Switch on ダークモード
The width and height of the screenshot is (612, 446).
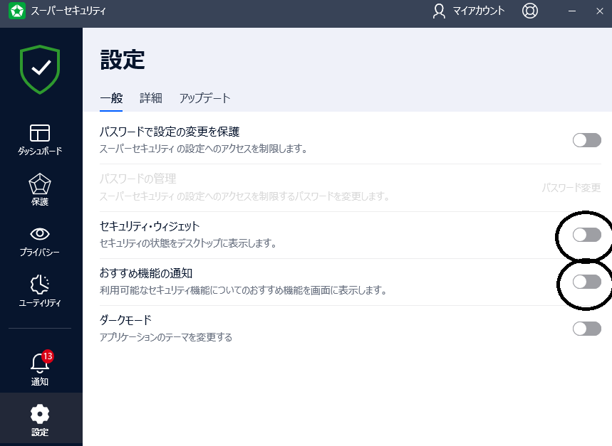[586, 328]
